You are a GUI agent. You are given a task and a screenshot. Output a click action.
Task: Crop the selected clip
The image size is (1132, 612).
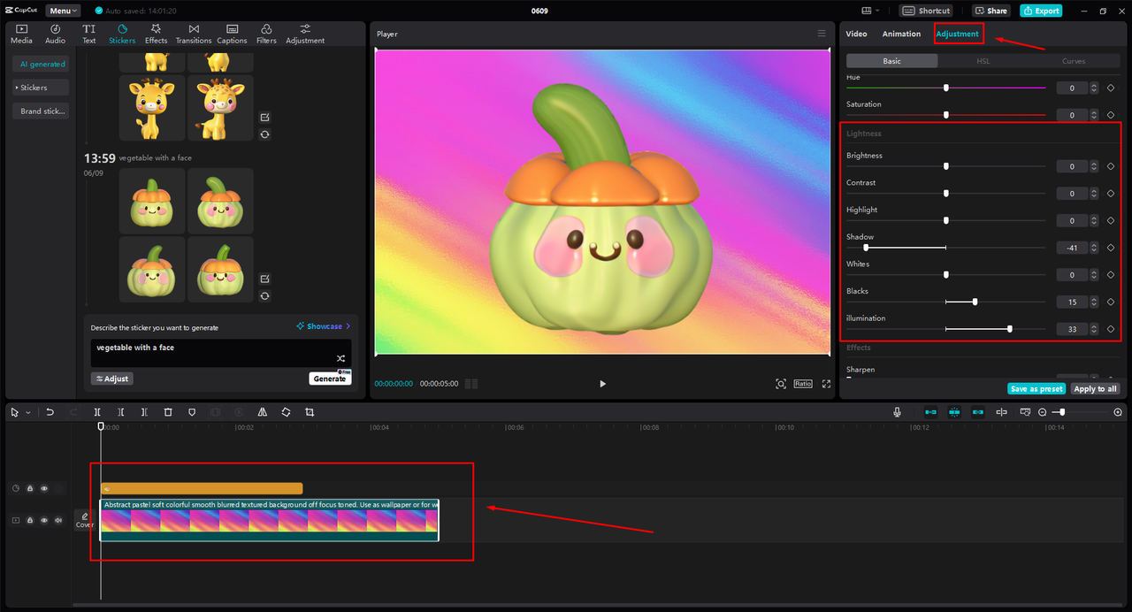(310, 412)
